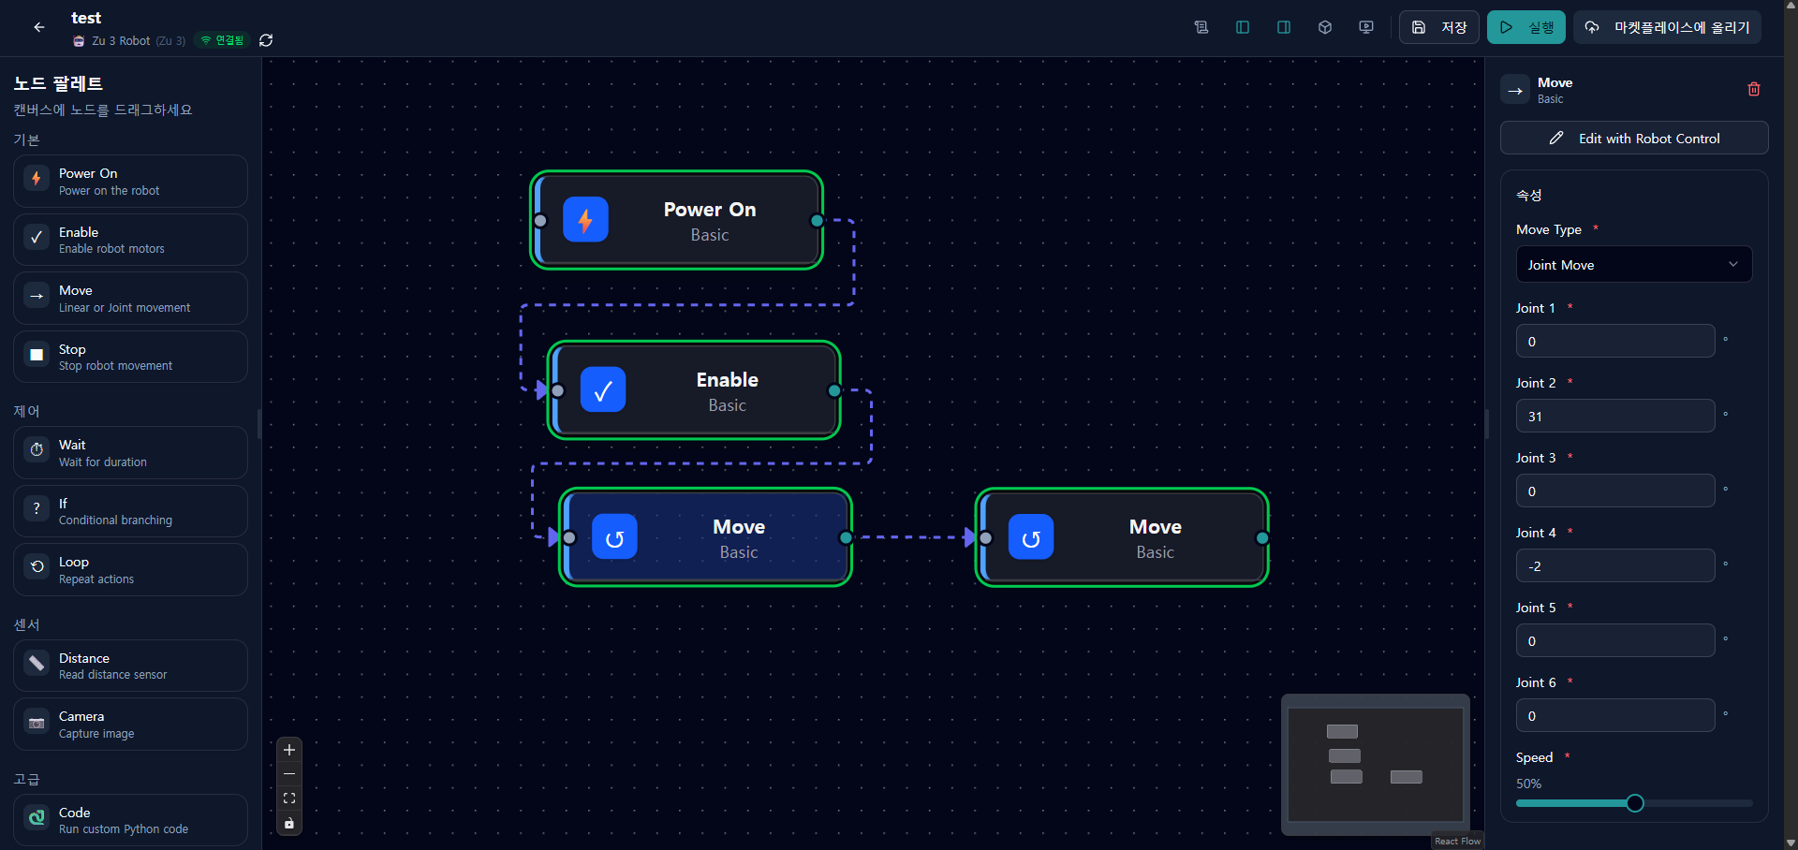
Task: Zoom in on the canvas
Action: [x=289, y=750]
